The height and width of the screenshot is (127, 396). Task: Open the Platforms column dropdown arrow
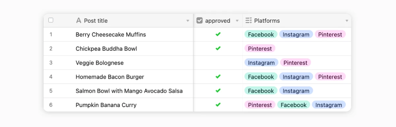click(347, 21)
